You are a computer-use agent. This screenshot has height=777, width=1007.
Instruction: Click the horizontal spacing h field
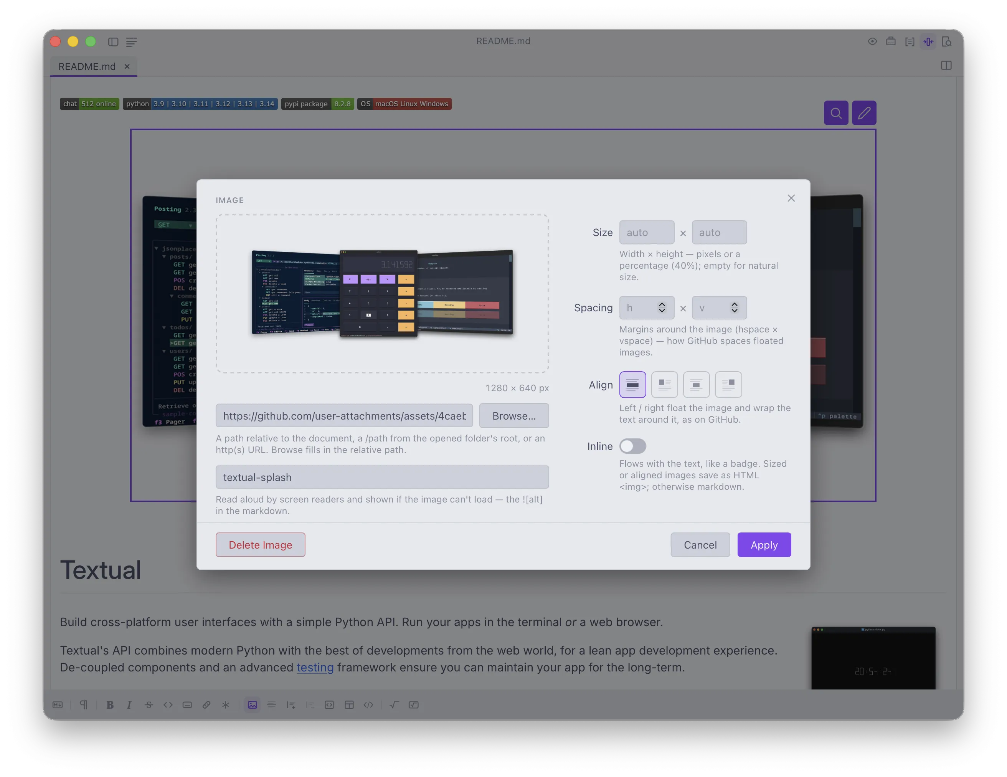pos(646,307)
